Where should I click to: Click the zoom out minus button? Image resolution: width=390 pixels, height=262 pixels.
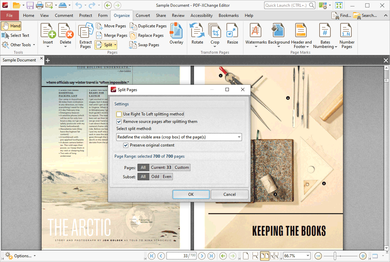point(318,256)
